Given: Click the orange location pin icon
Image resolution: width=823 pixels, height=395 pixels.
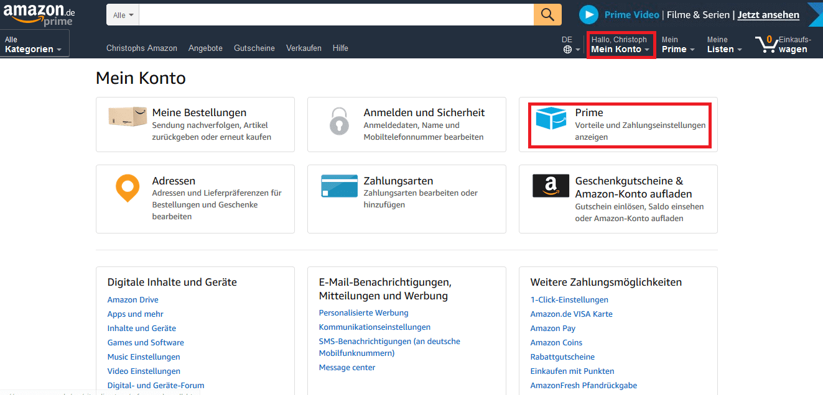Looking at the screenshot, I should click(x=128, y=188).
